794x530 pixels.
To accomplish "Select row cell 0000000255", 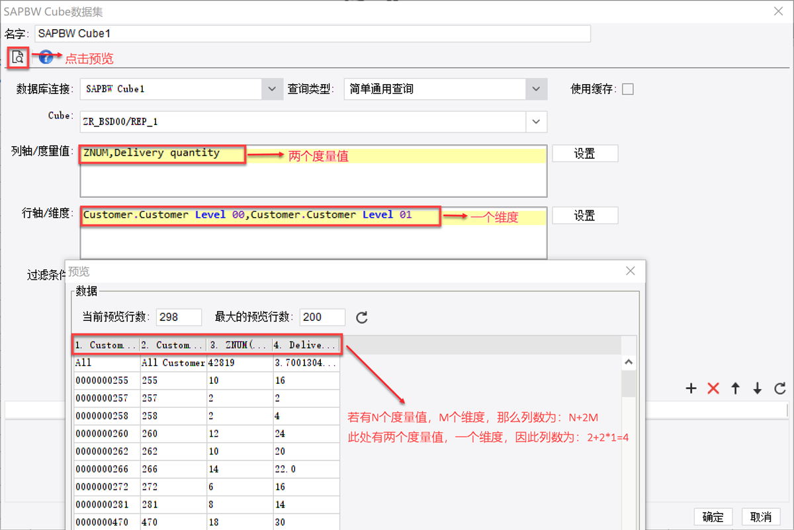I will point(107,380).
